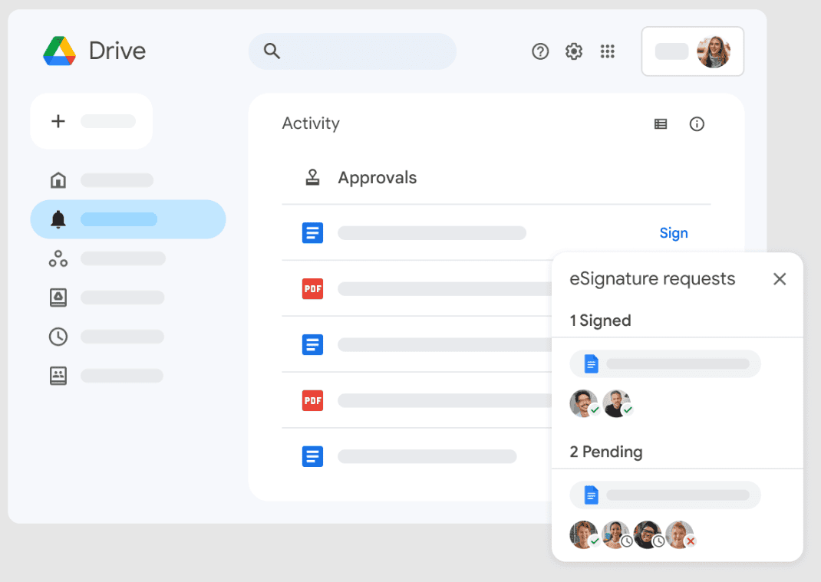
Task: Close the eSignature requests panel
Action: [x=780, y=279]
